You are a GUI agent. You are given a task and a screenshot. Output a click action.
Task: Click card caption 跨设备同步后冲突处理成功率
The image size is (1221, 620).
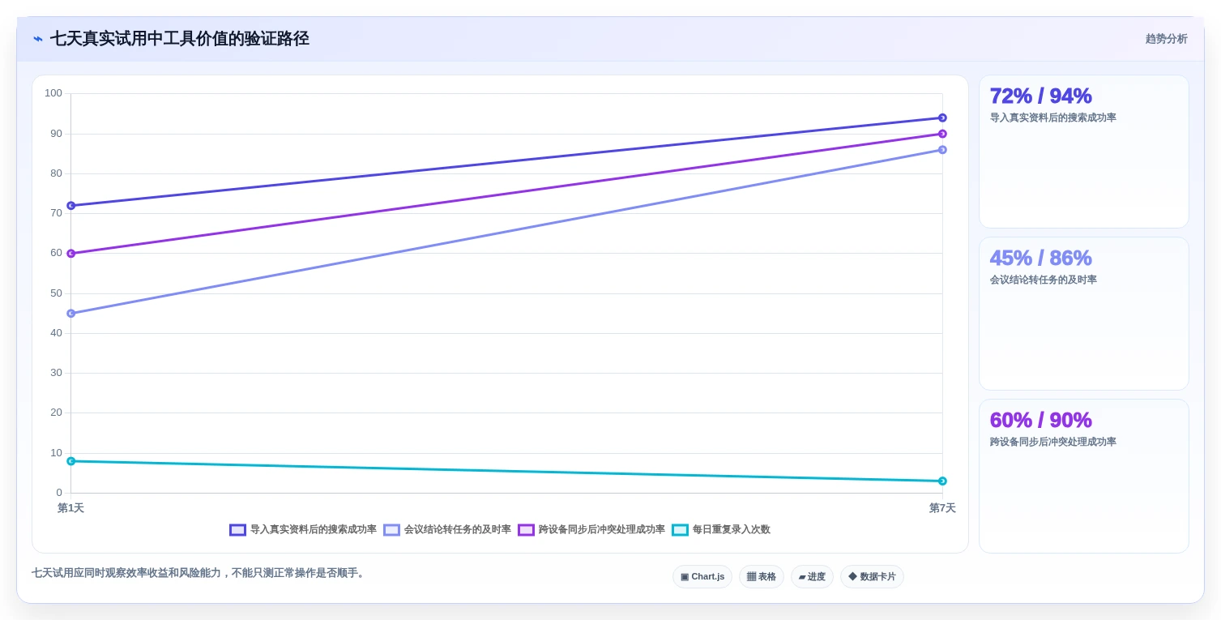click(1052, 442)
